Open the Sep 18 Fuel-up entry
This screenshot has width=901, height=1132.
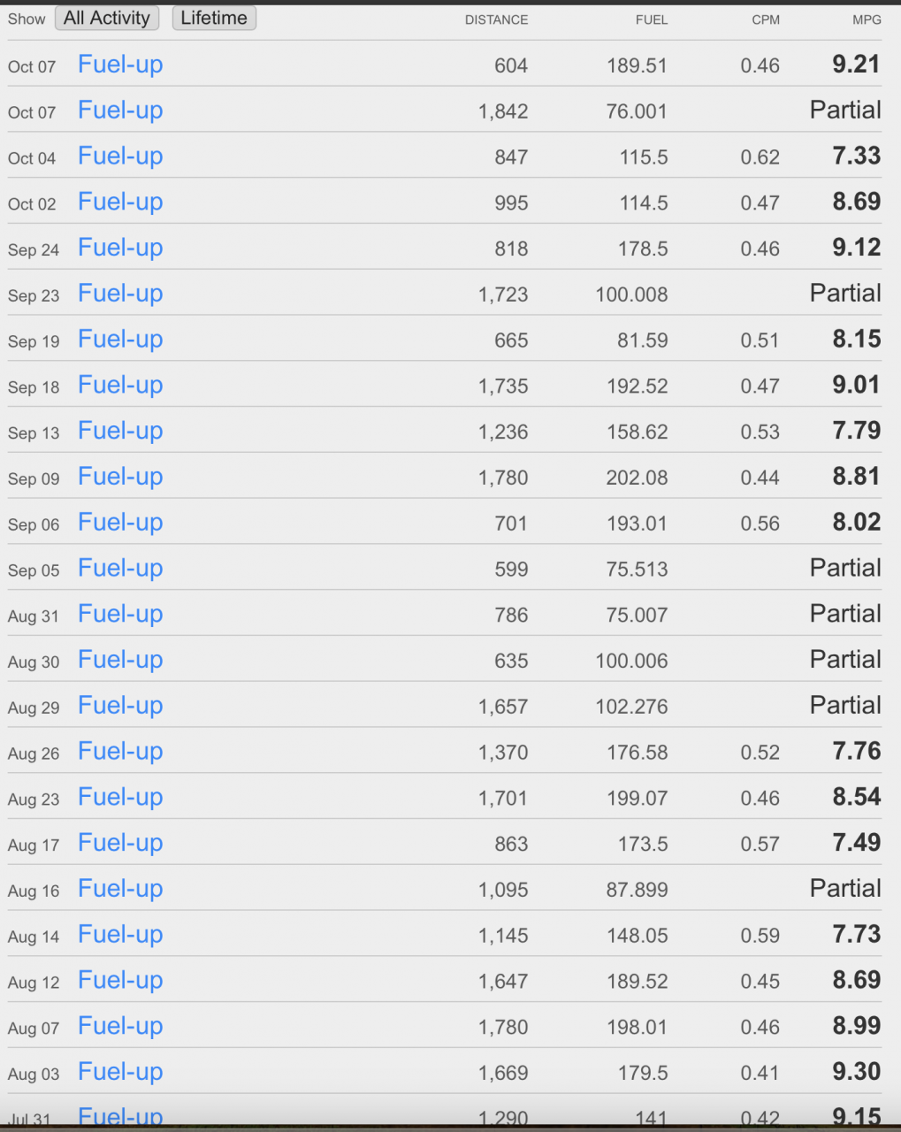(x=120, y=386)
